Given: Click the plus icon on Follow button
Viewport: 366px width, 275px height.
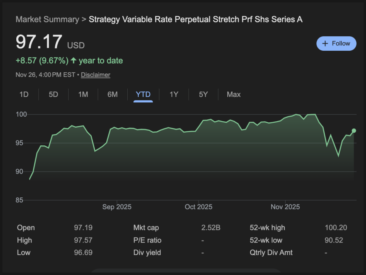Looking at the screenshot, I should tap(325, 44).
